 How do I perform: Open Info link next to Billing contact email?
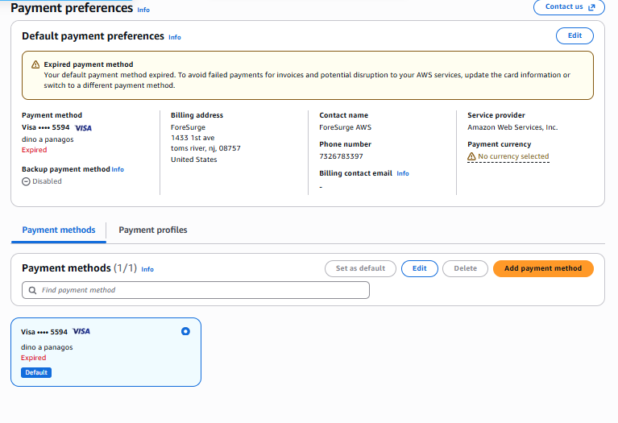(x=403, y=173)
